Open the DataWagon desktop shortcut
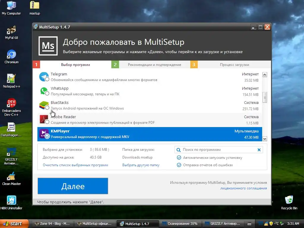The width and height of the screenshot is (304, 228). point(11,129)
